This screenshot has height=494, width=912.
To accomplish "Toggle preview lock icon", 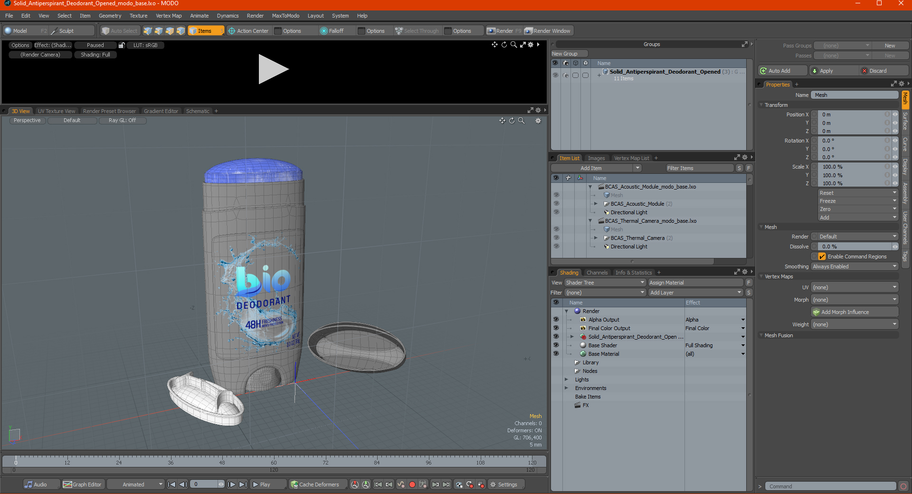I will tap(122, 45).
